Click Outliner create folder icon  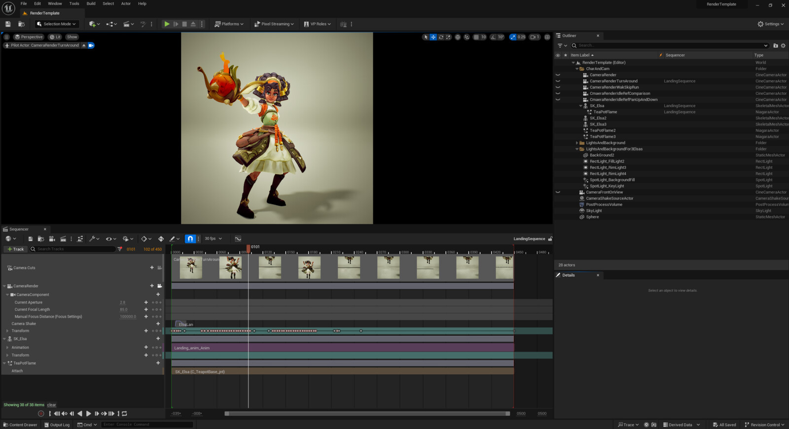(776, 45)
